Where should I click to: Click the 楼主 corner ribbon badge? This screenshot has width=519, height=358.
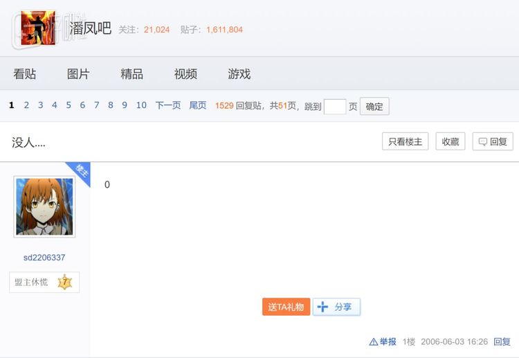[x=80, y=172]
